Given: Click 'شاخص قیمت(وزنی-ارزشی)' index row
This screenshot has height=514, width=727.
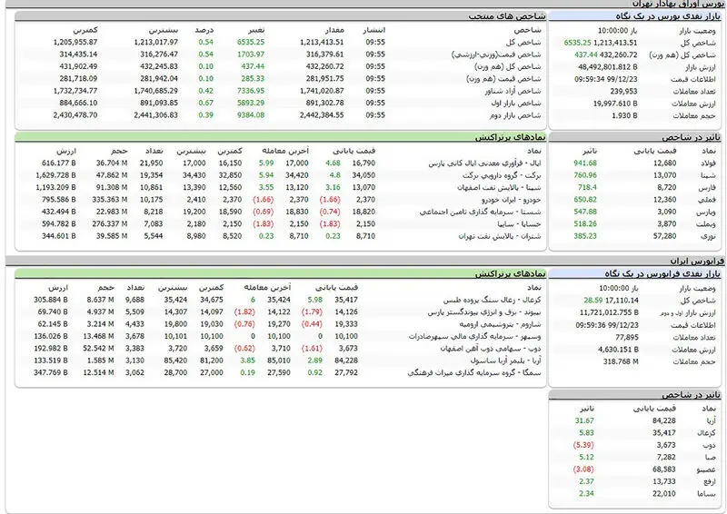Looking at the screenshot, I should (281, 54).
